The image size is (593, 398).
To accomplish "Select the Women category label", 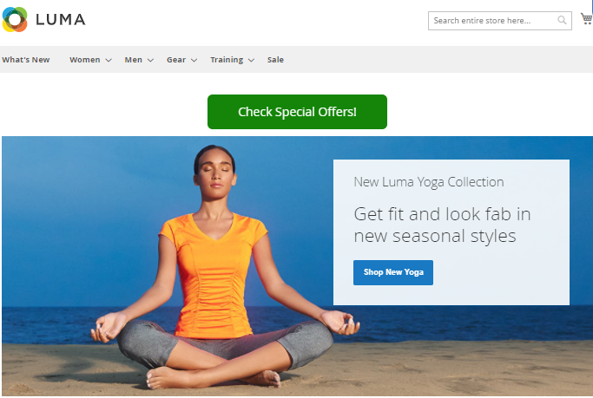I will pyautogui.click(x=85, y=60).
